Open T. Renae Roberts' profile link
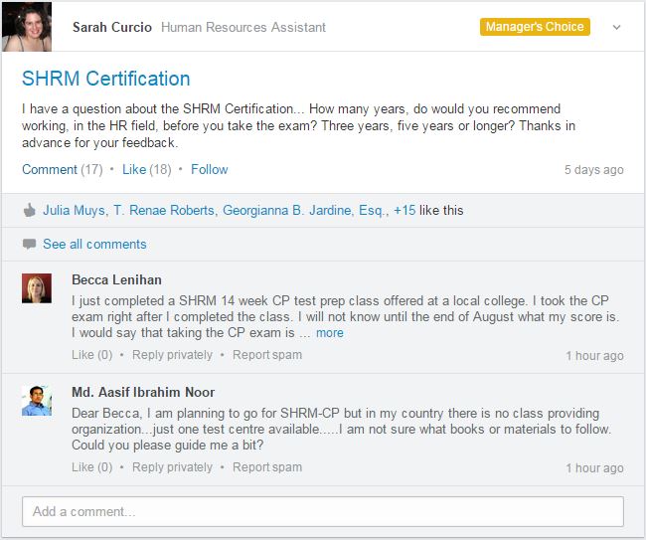This screenshot has height=540, width=646. (x=164, y=210)
